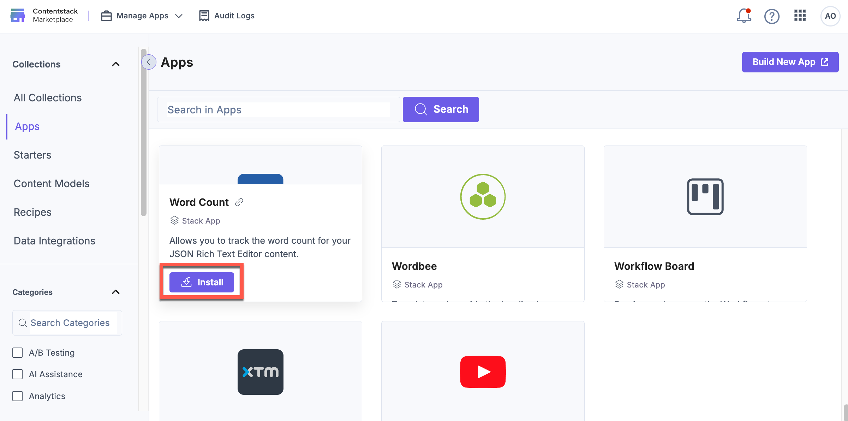Screen dimensions: 848x421
Task: Focus the Search in Apps field
Action: 279,109
